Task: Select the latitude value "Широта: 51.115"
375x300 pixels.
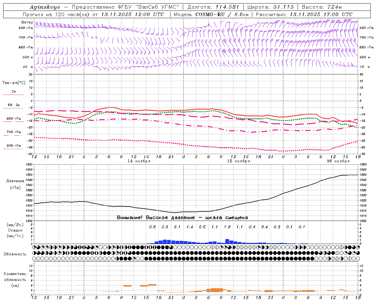Action: coord(270,7)
